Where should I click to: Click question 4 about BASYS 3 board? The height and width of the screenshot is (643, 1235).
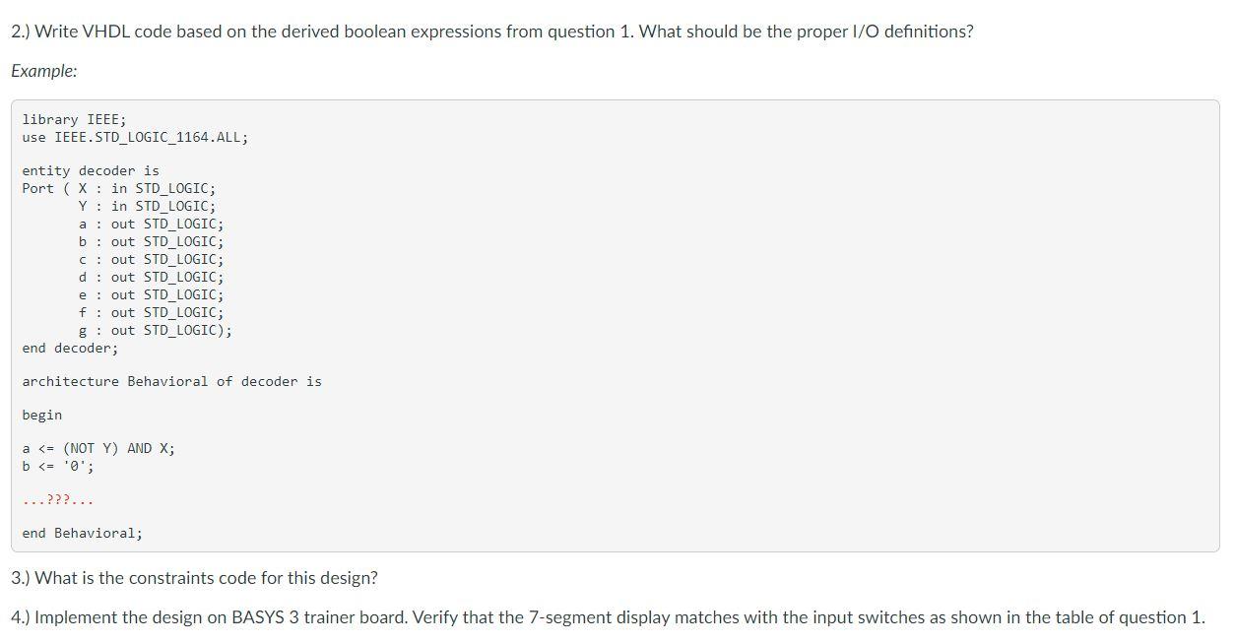pyautogui.click(x=607, y=617)
